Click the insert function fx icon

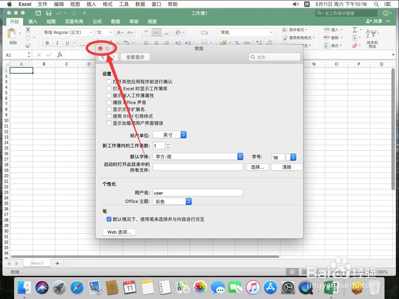click(59, 55)
